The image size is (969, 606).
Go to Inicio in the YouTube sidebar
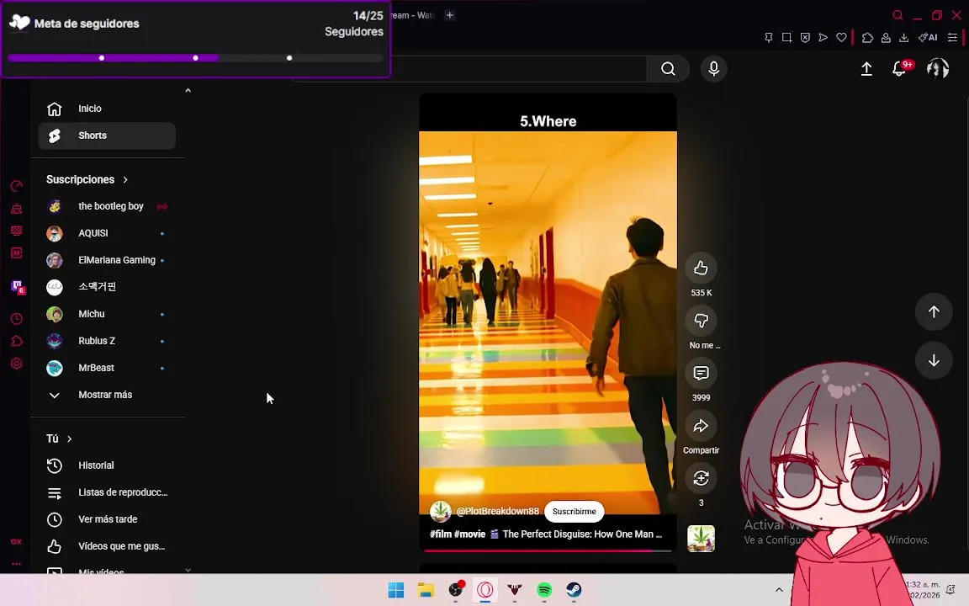pos(107,109)
